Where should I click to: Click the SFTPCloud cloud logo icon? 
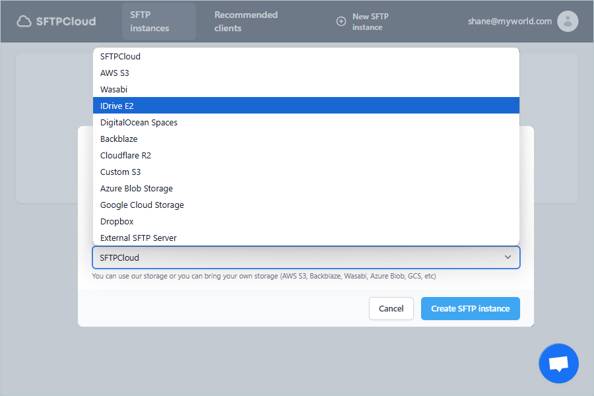click(24, 21)
